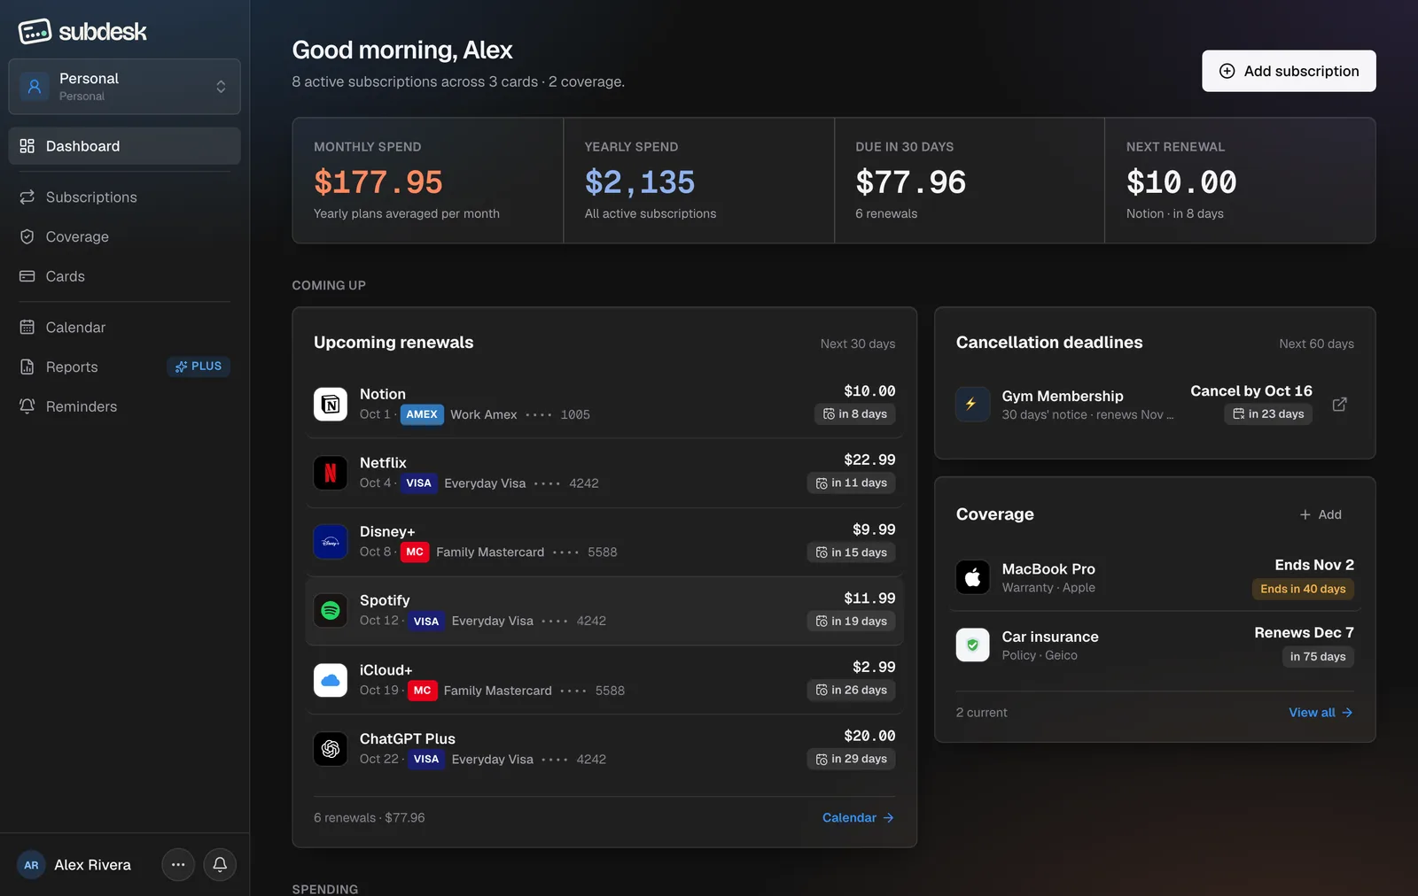Click the Due in 30 Days $77.96 card
This screenshot has height=896, width=1418.
coord(970,181)
